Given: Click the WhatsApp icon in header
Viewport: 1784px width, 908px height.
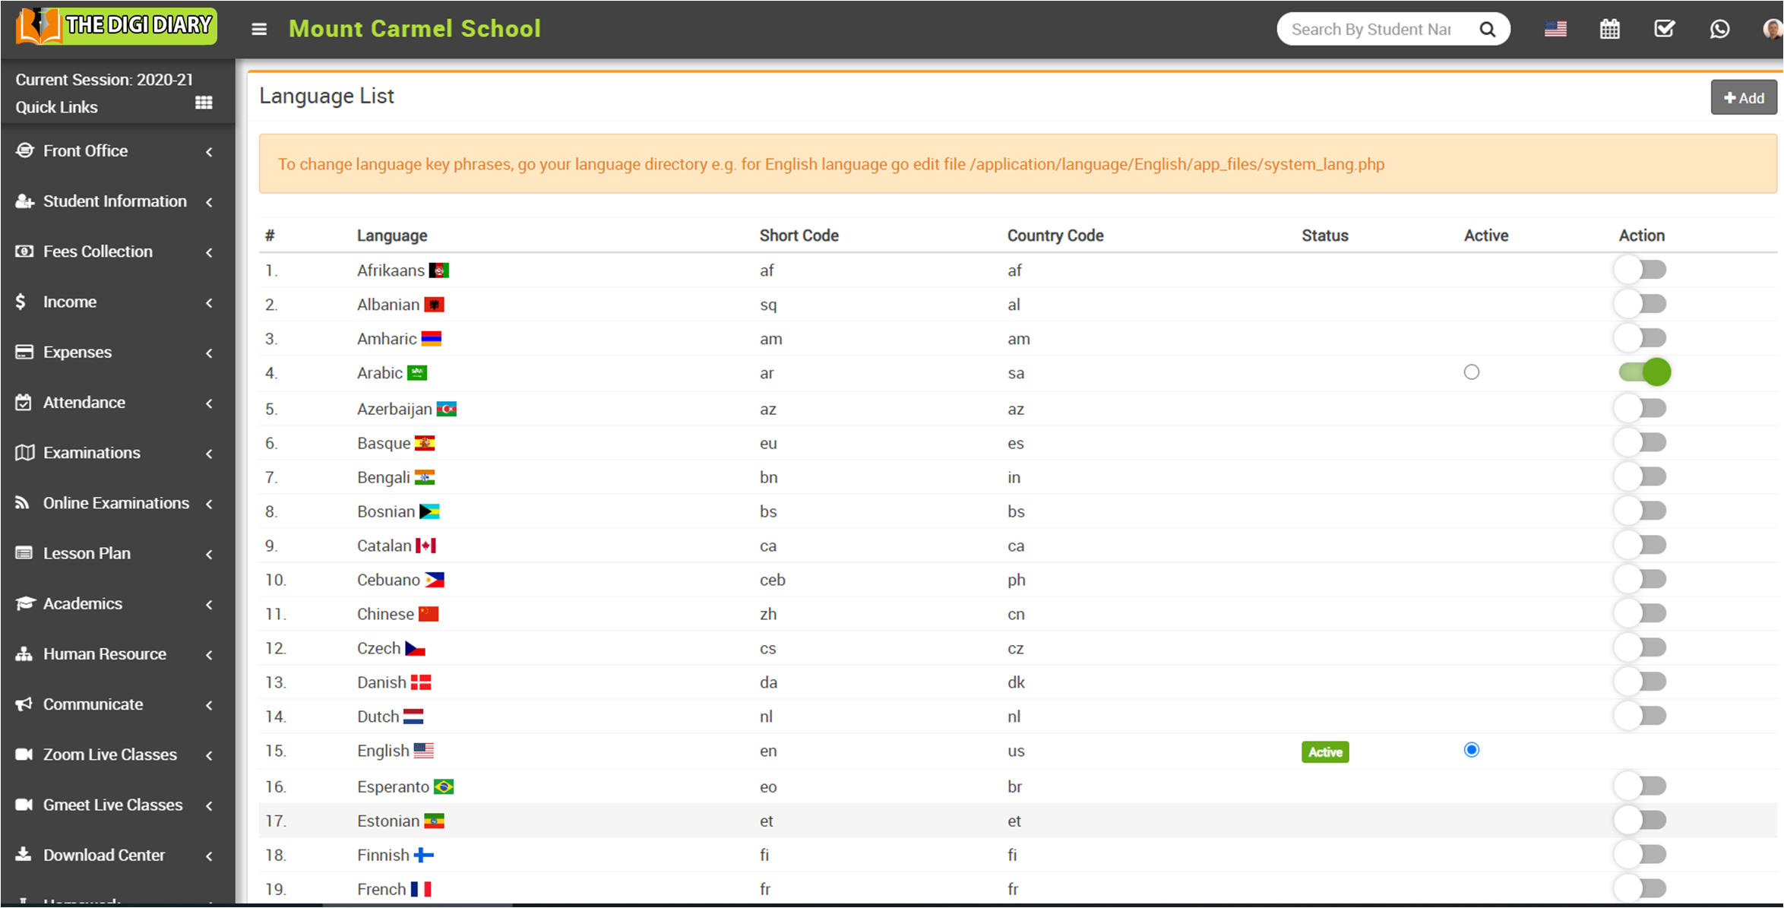Looking at the screenshot, I should pyautogui.click(x=1719, y=29).
